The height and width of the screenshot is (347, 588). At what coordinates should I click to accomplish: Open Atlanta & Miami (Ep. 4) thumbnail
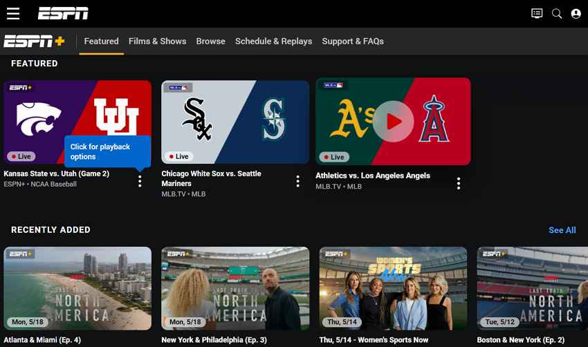point(77,288)
